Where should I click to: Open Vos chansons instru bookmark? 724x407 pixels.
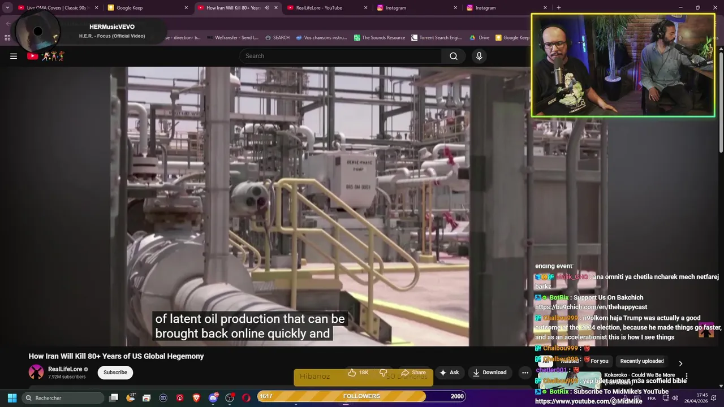pos(321,38)
